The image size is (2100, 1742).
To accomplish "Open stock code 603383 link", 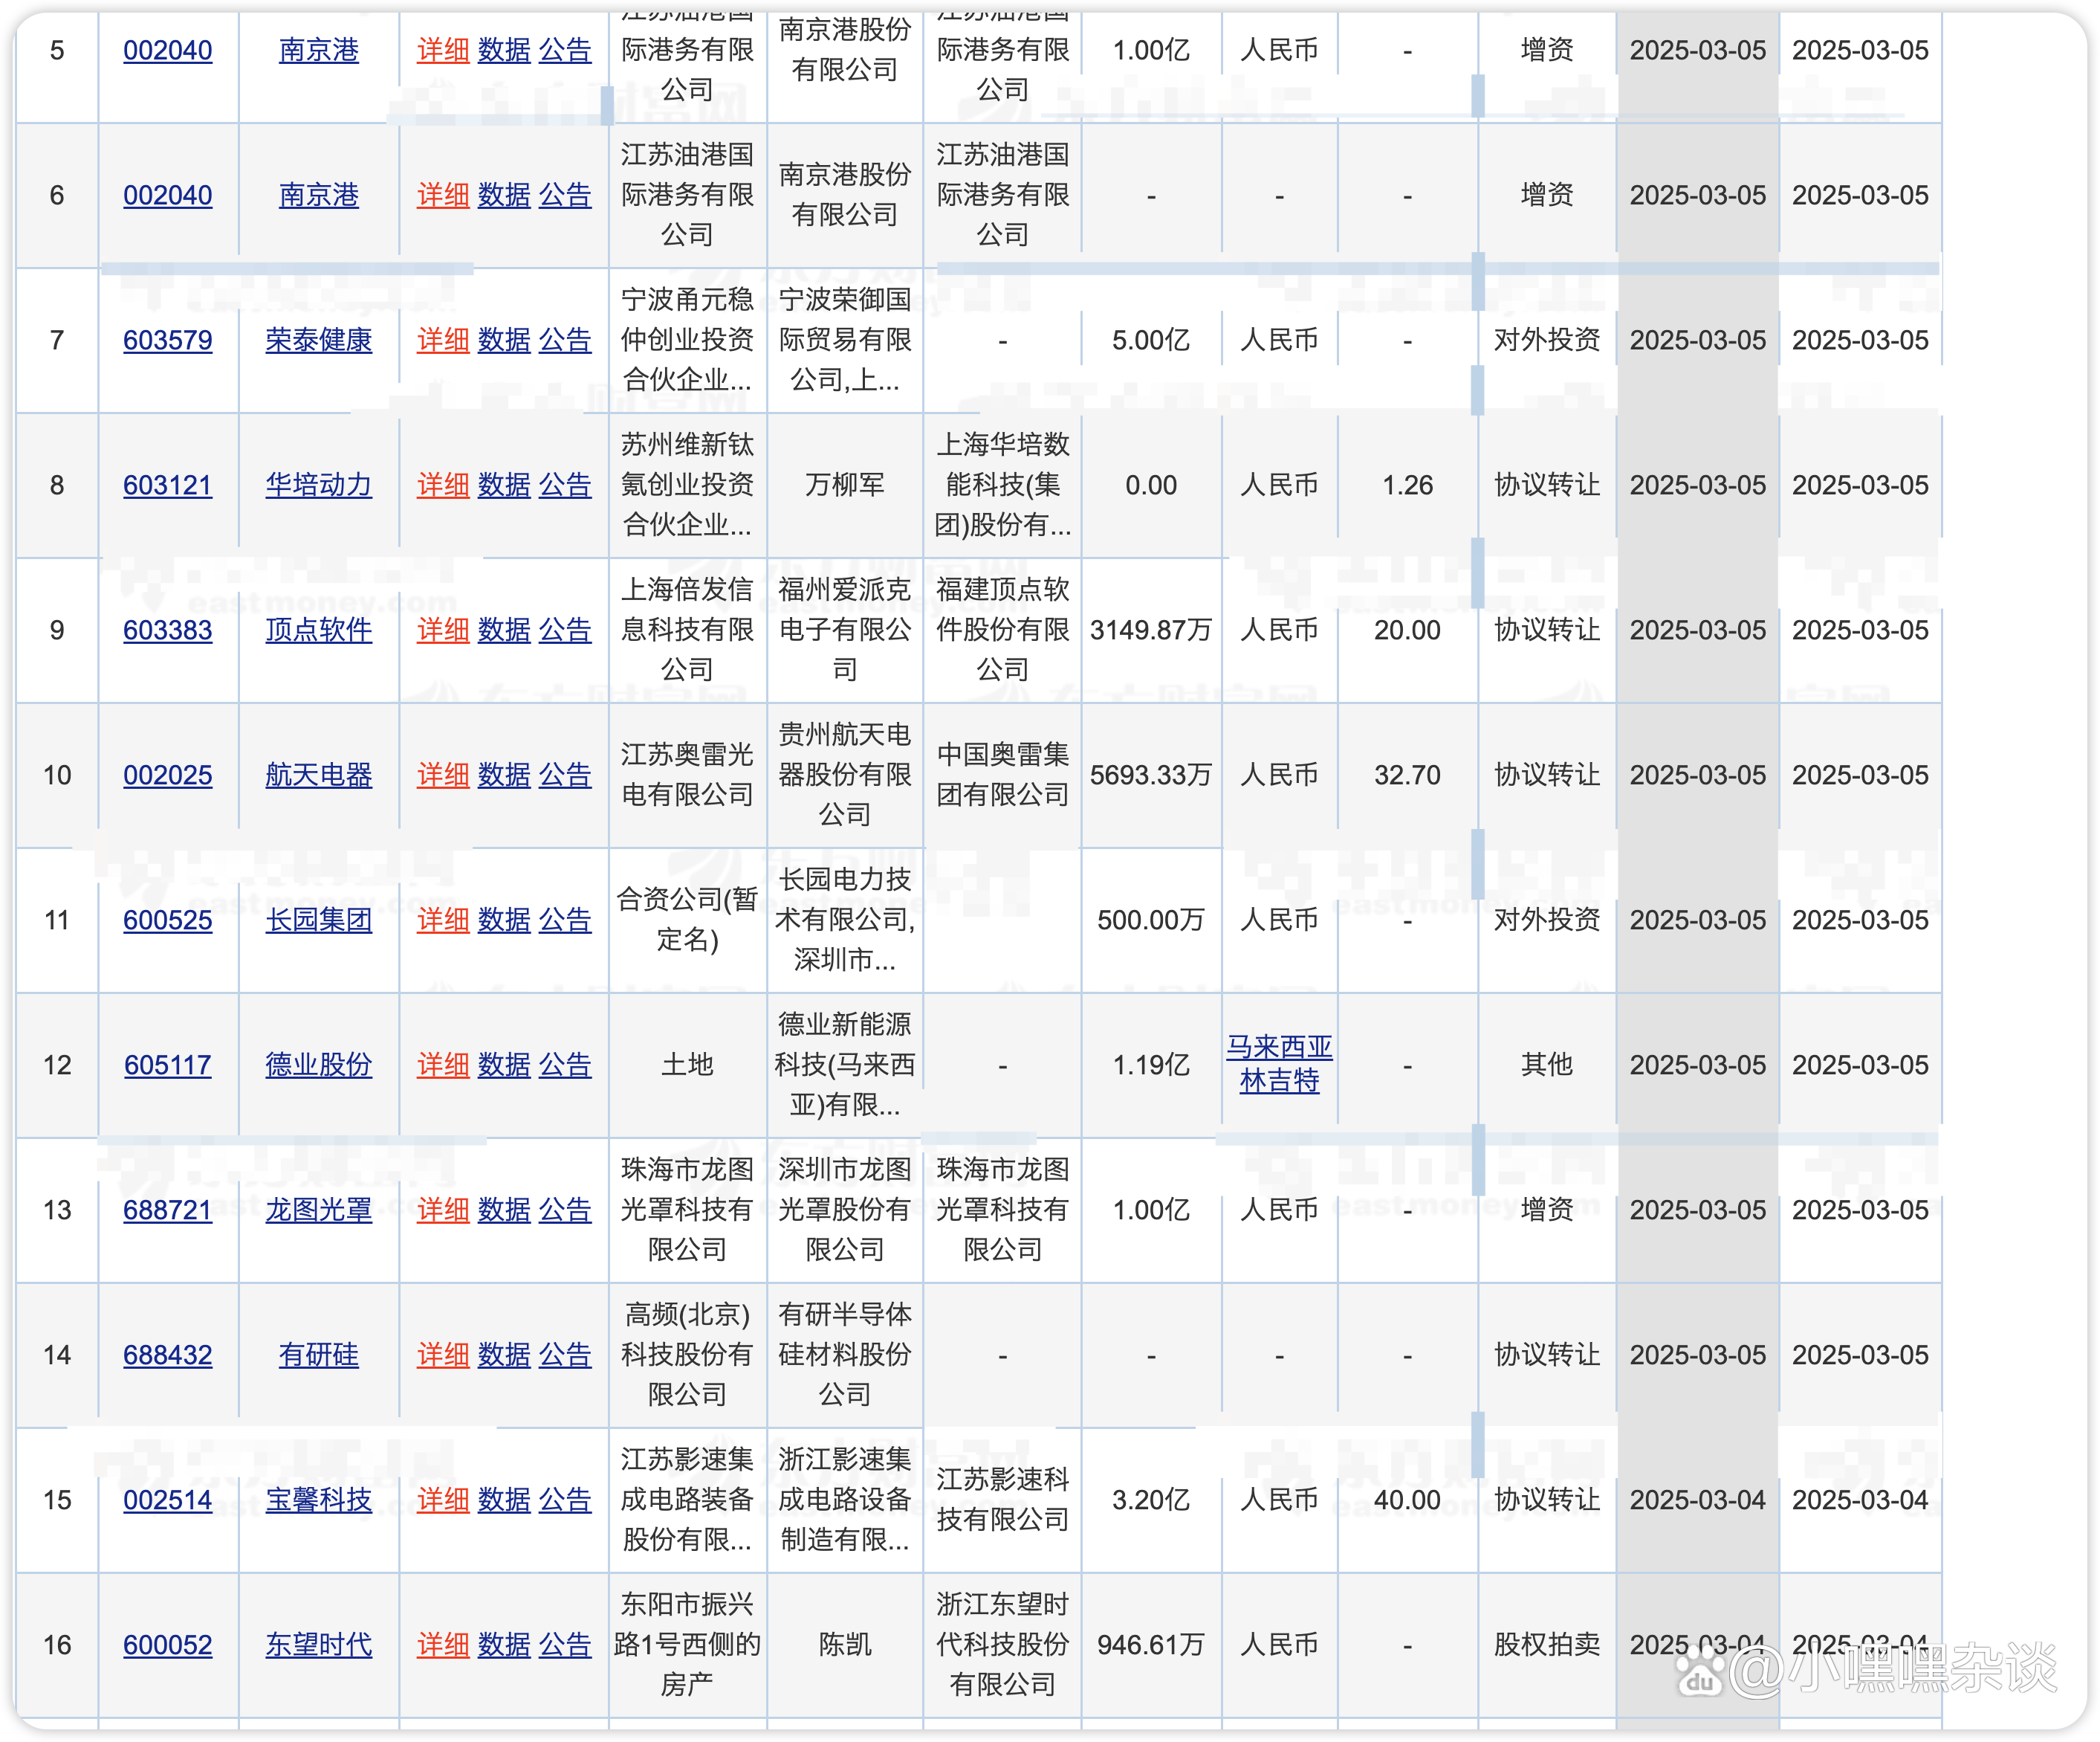I will 168,630.
